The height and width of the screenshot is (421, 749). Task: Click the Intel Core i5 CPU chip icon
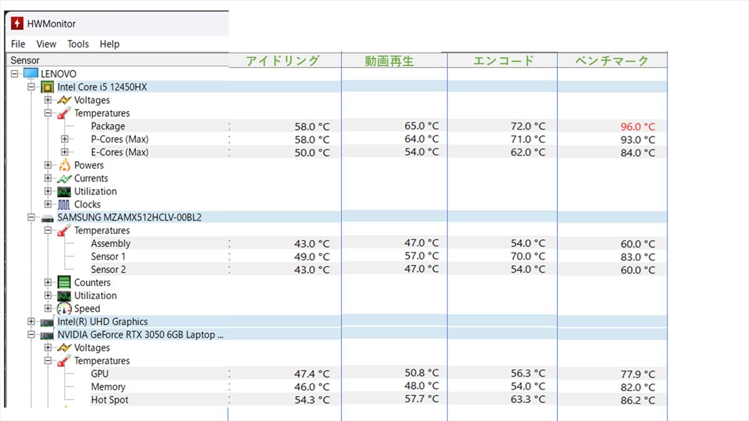(x=47, y=87)
